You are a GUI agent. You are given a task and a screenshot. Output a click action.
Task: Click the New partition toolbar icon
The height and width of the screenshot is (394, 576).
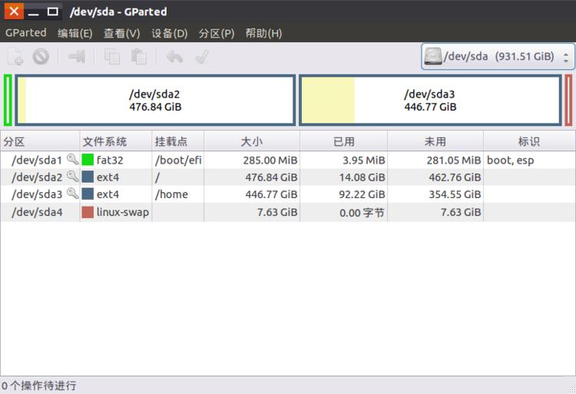(x=15, y=56)
